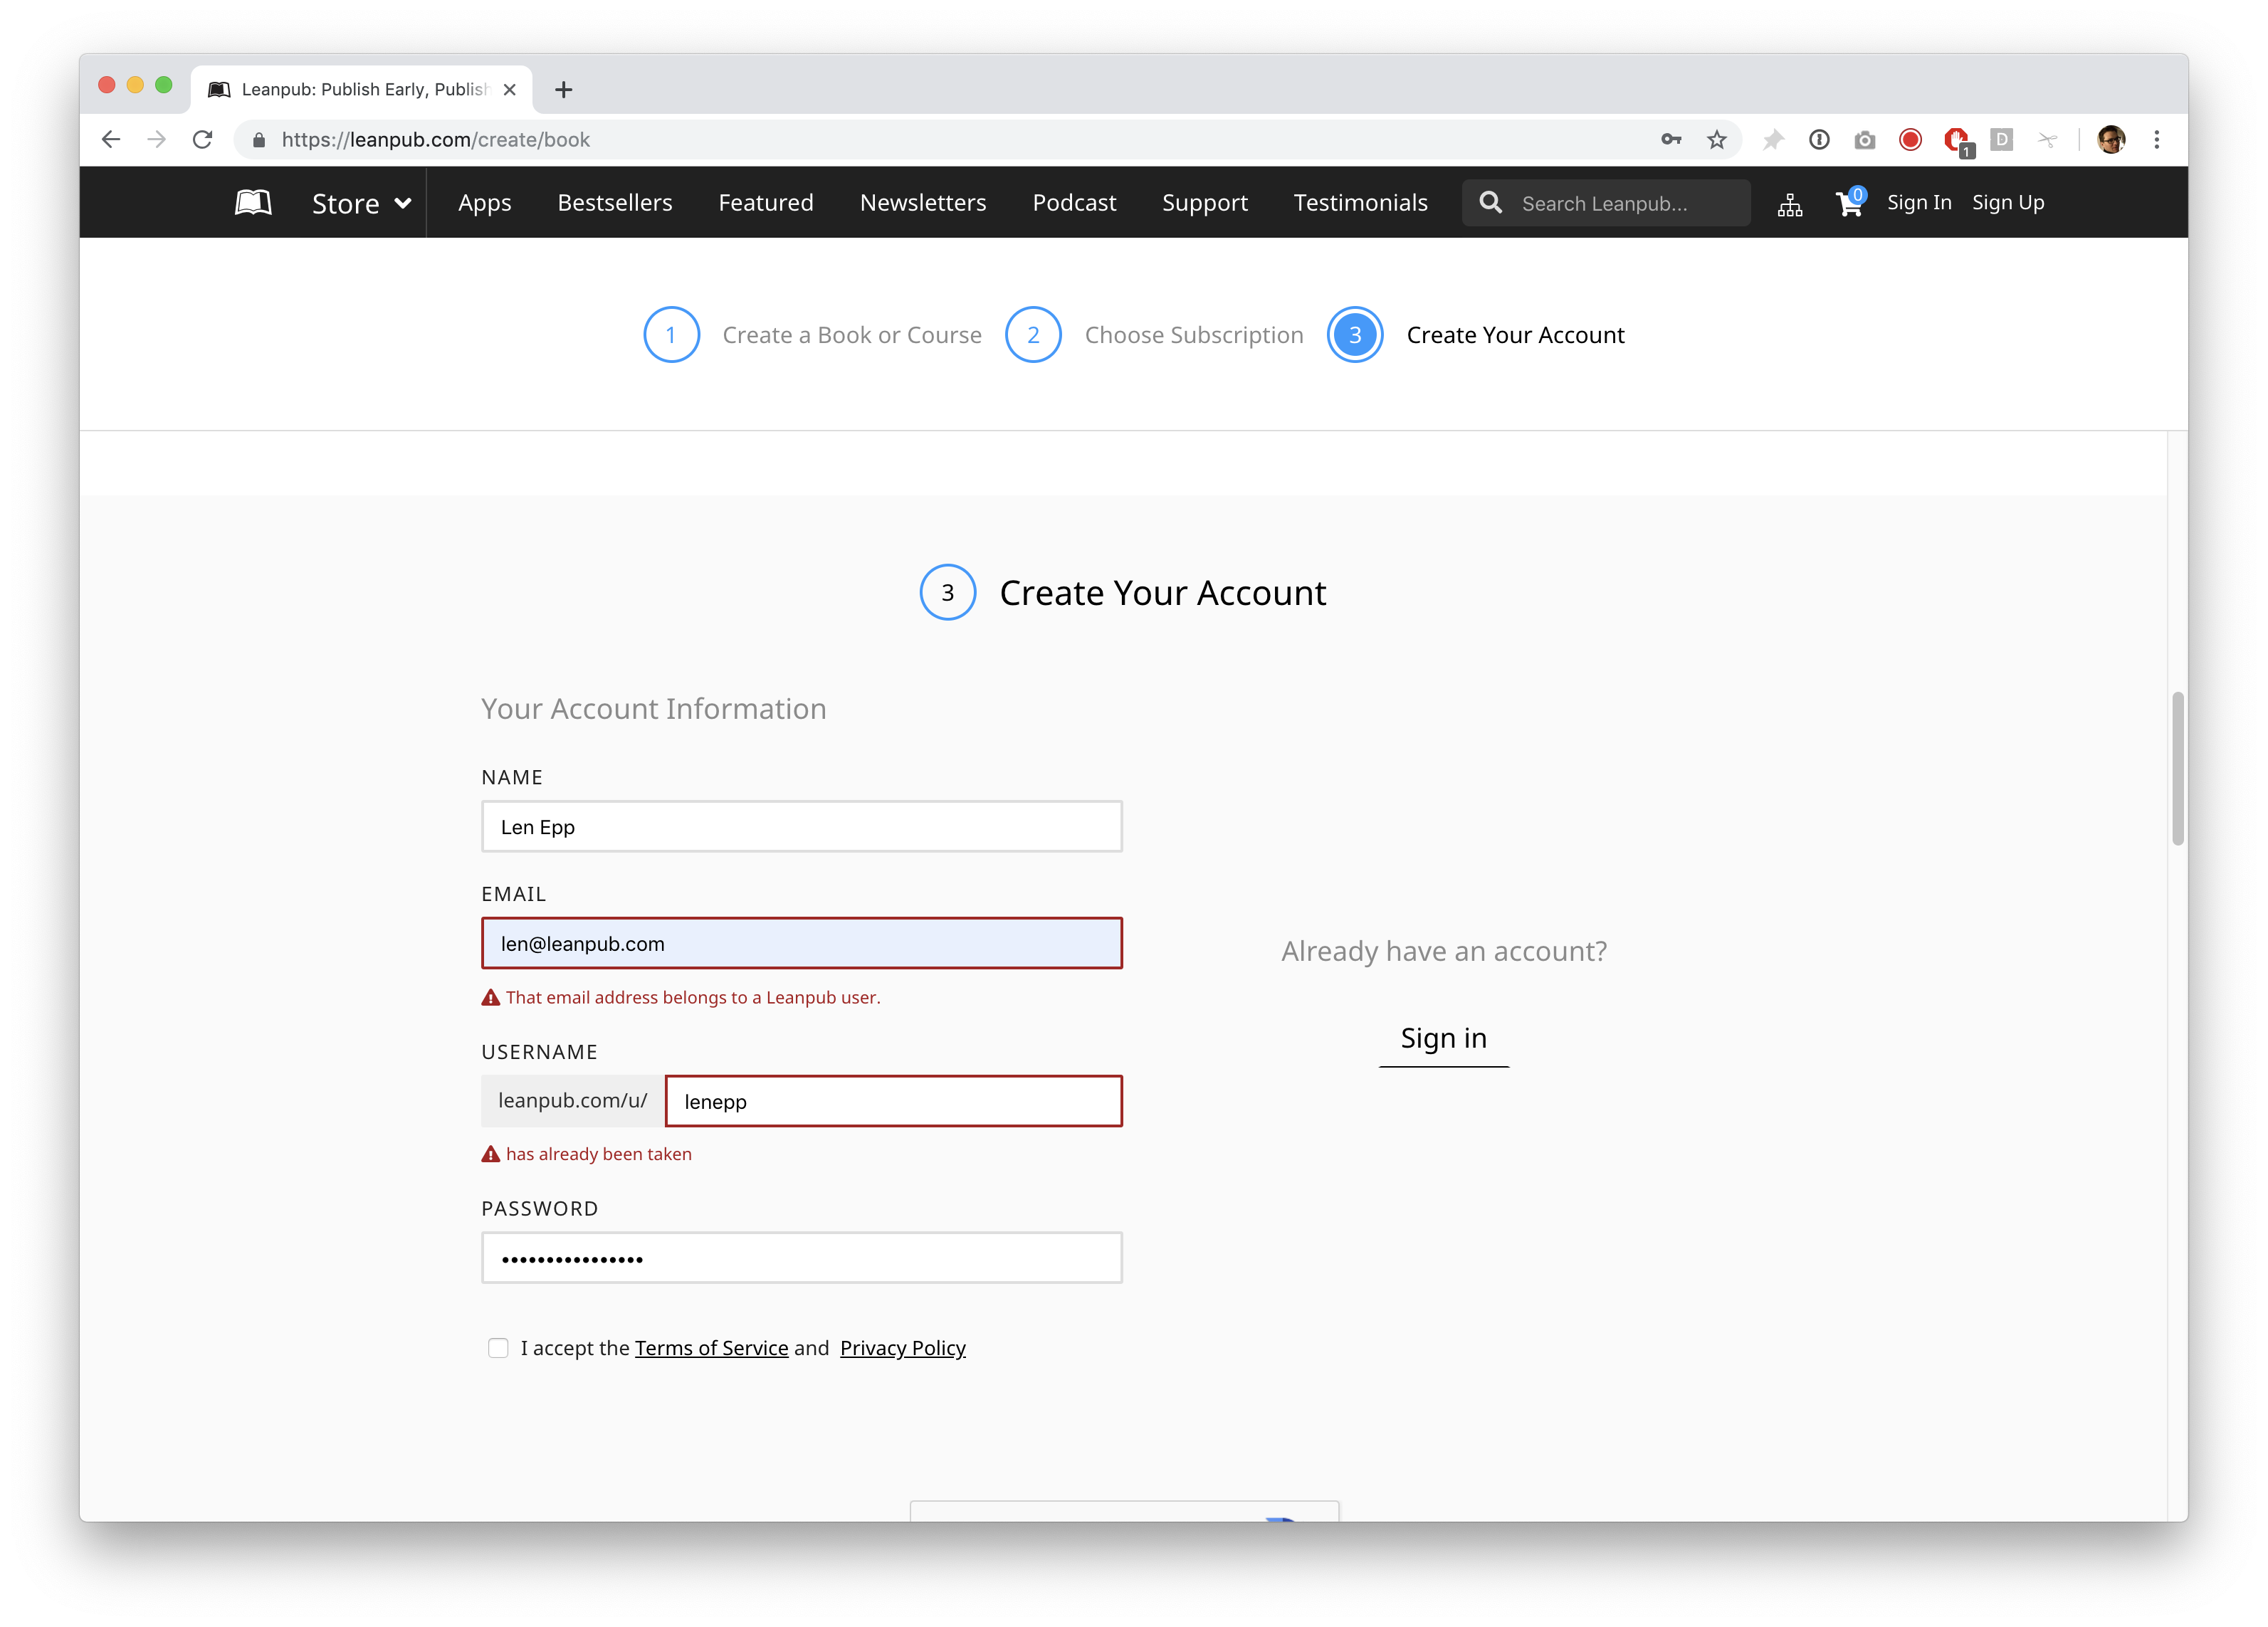Click Sign In in the navbar
Viewport: 2268px width, 1627px height.
click(1918, 202)
